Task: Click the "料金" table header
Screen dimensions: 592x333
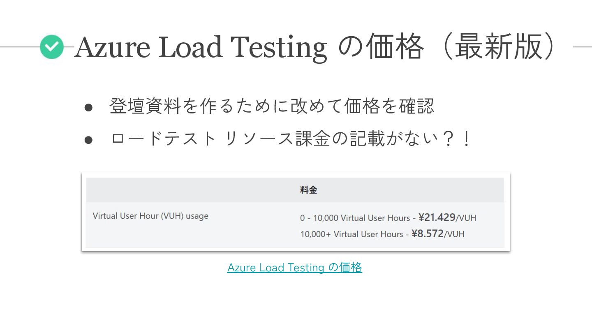Action: [x=308, y=190]
